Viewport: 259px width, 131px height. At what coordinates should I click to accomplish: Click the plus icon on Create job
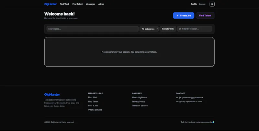pyautogui.click(x=177, y=16)
